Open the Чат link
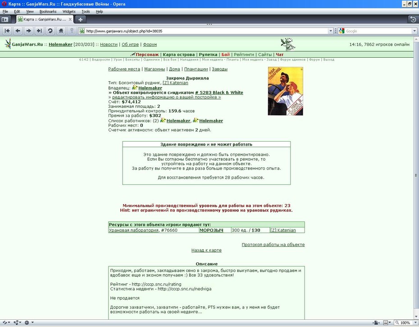Image resolution: width=419 pixels, height=327 pixels. [279, 55]
